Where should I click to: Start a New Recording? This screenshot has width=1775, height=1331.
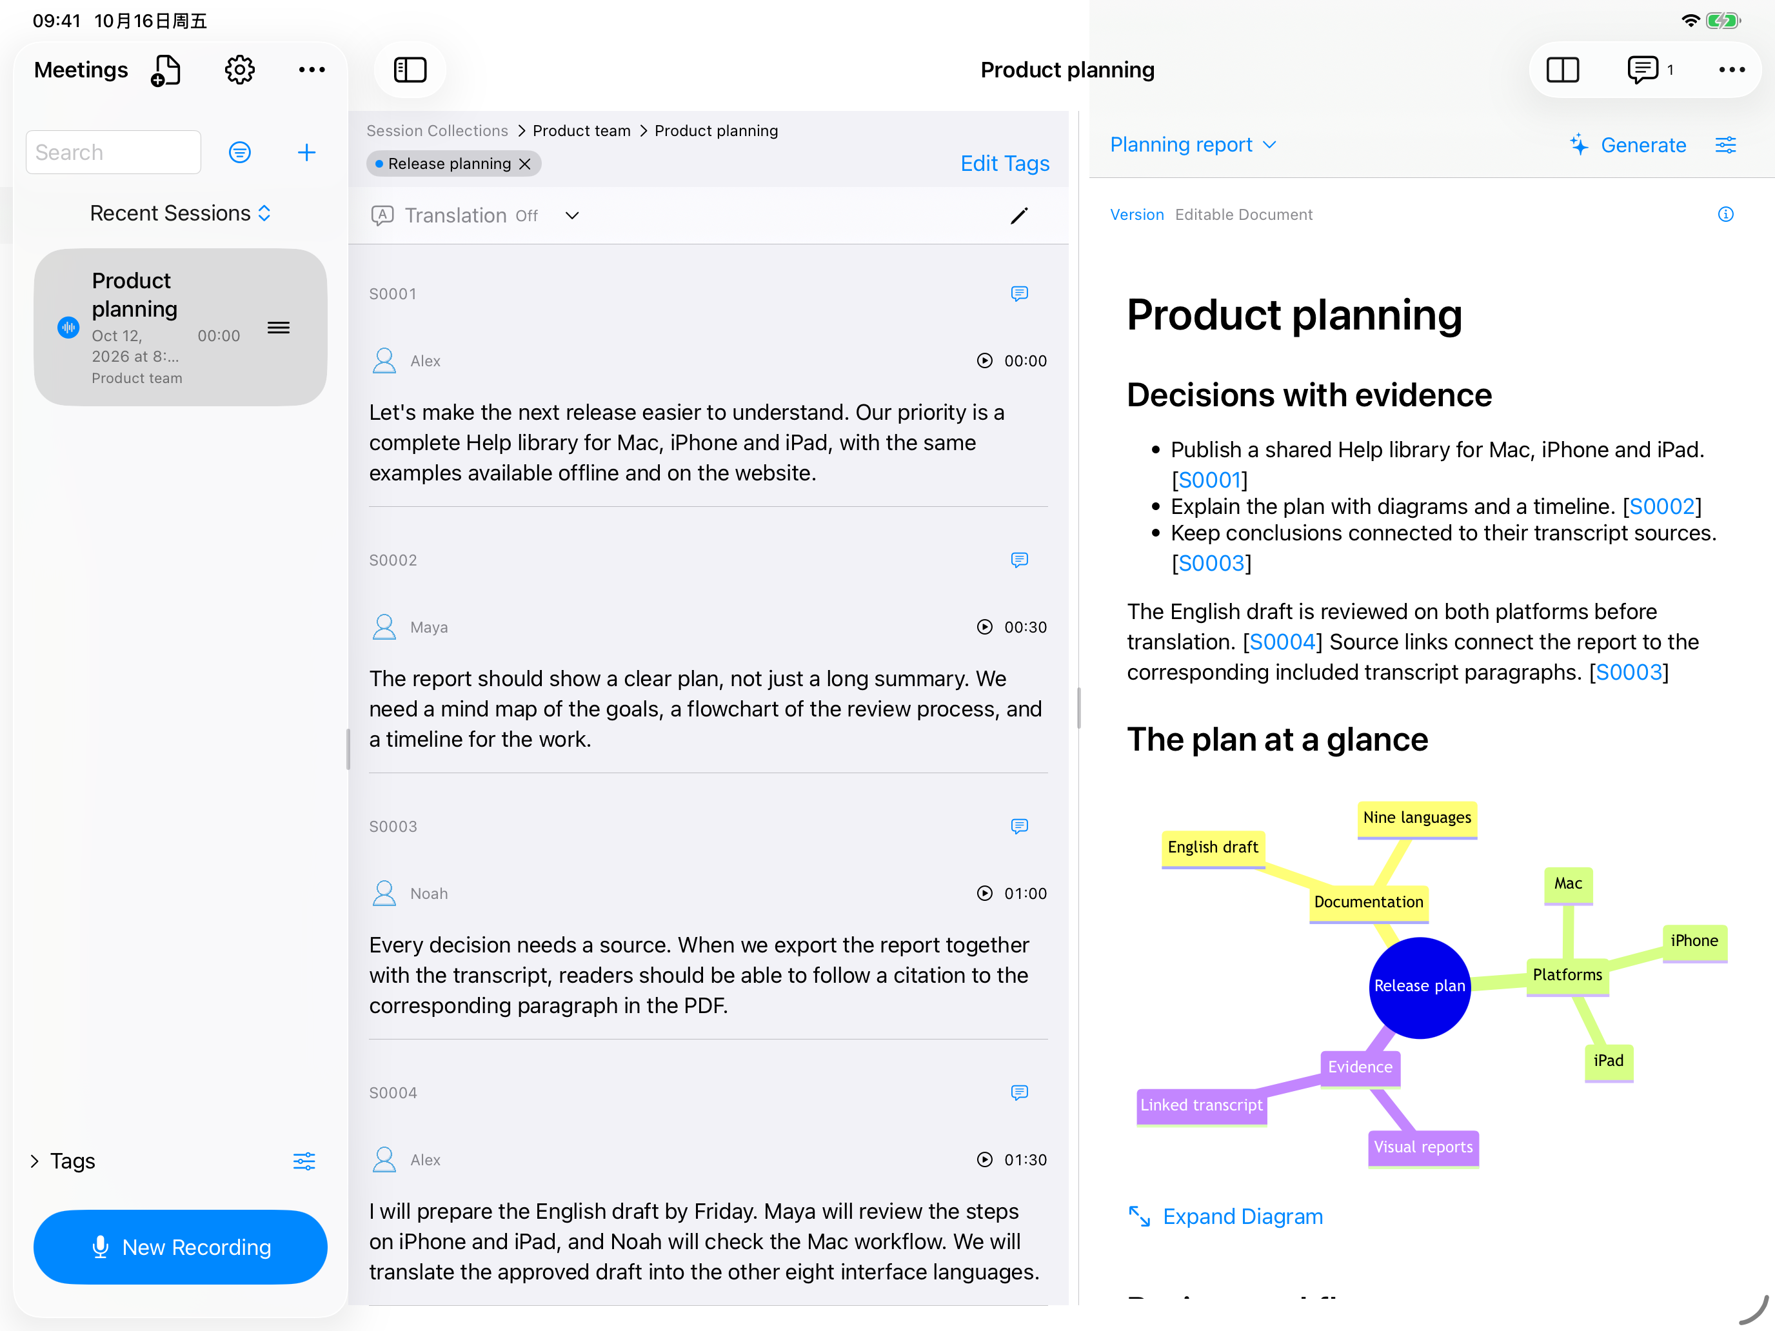[181, 1247]
